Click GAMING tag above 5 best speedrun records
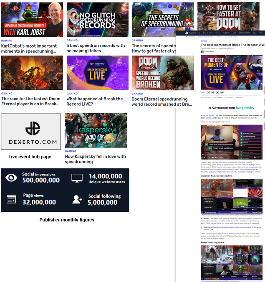265x282 pixels. pyautogui.click(x=72, y=40)
